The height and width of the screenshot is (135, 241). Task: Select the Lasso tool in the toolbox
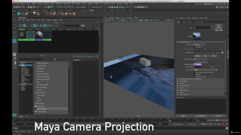coord(15,24)
